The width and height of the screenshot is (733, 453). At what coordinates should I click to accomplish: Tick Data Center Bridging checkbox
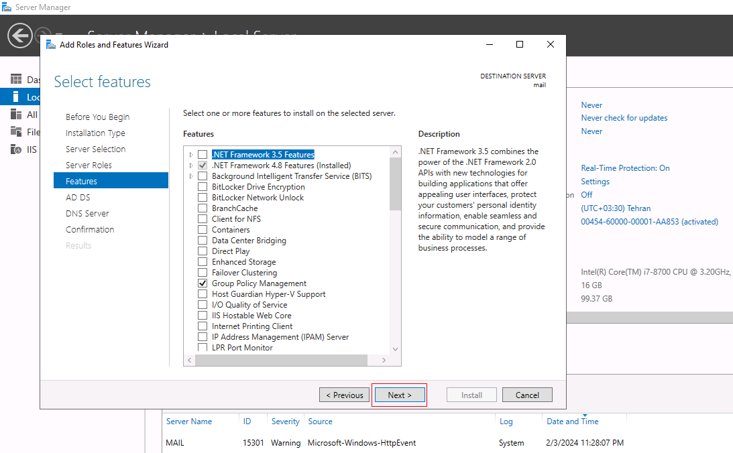pyautogui.click(x=203, y=241)
